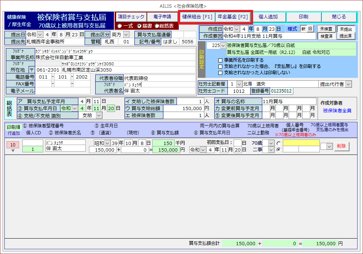The height and width of the screenshot is (254, 363).
Task: Select the 総括表 radio option
Action: point(157,26)
